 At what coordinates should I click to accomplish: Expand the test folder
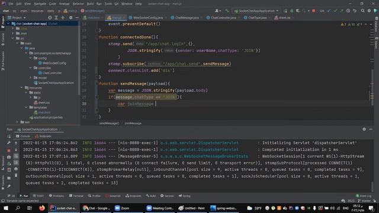[x=17, y=122]
